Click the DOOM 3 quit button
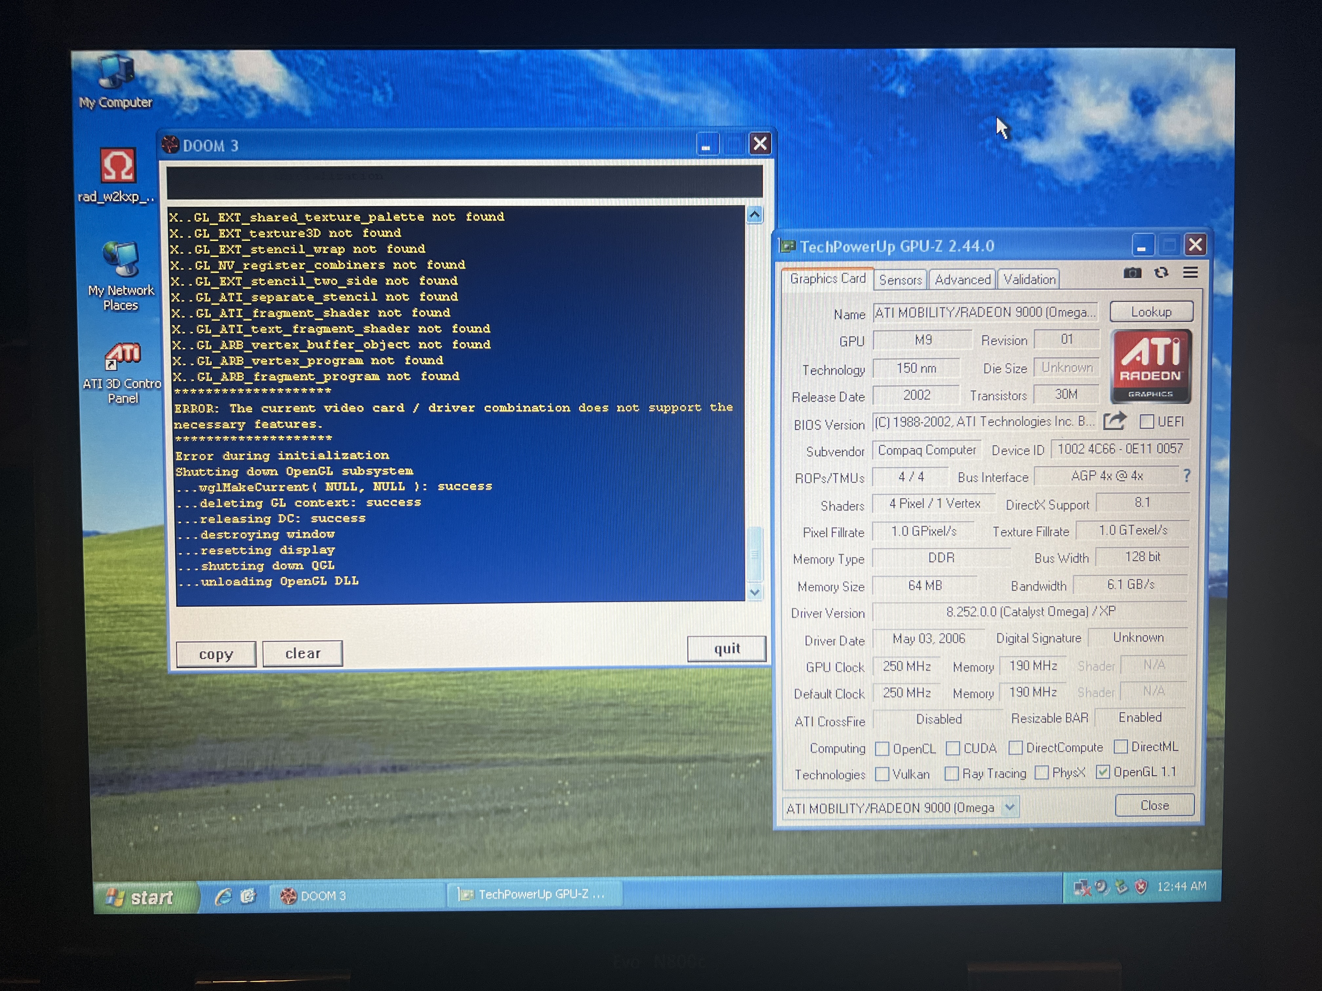The height and width of the screenshot is (991, 1322). pyautogui.click(x=726, y=649)
